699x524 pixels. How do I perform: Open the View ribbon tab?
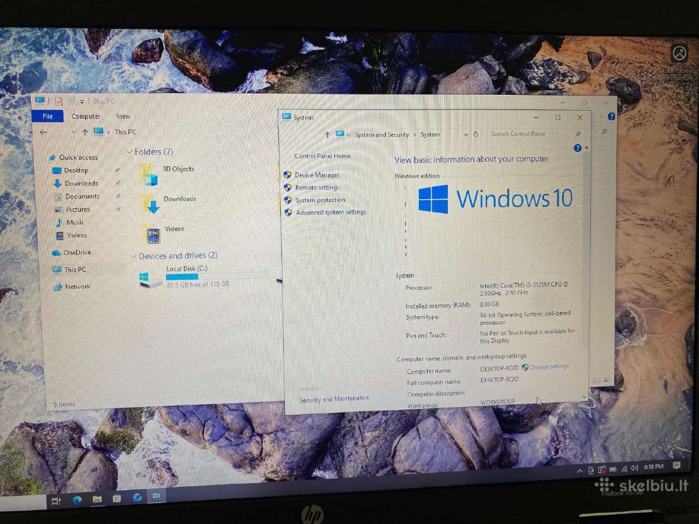[x=123, y=116]
